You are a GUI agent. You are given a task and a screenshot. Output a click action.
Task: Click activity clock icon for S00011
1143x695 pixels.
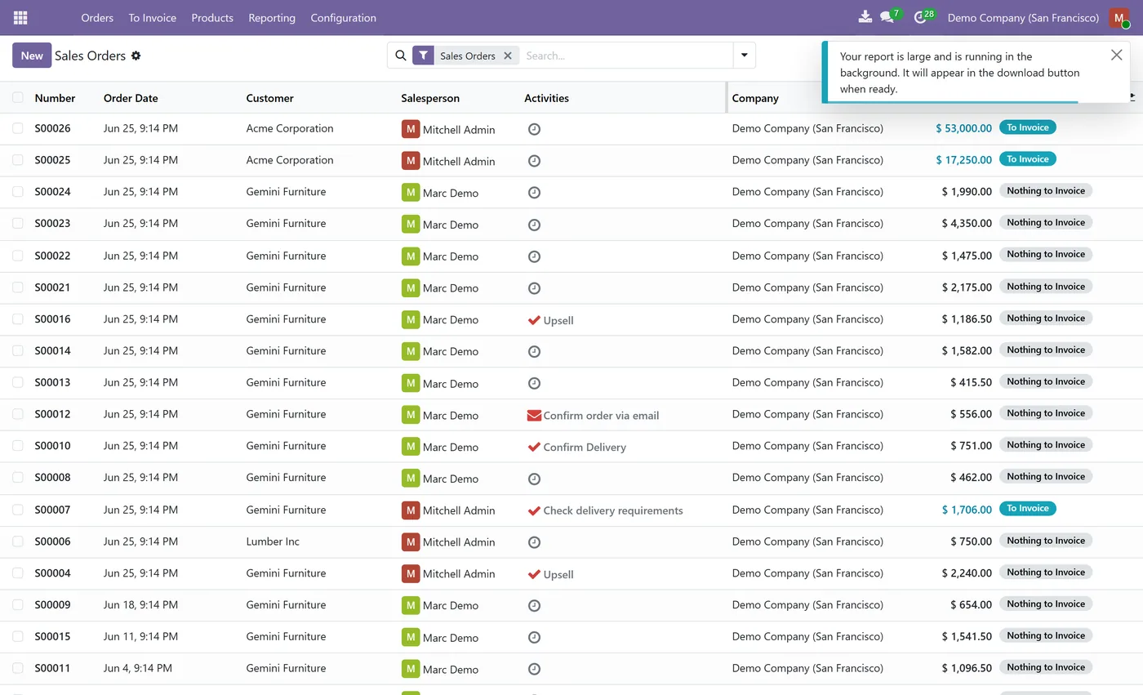[x=534, y=669]
